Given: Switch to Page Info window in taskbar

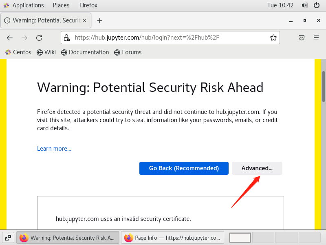Looking at the screenshot, I should coord(172,238).
